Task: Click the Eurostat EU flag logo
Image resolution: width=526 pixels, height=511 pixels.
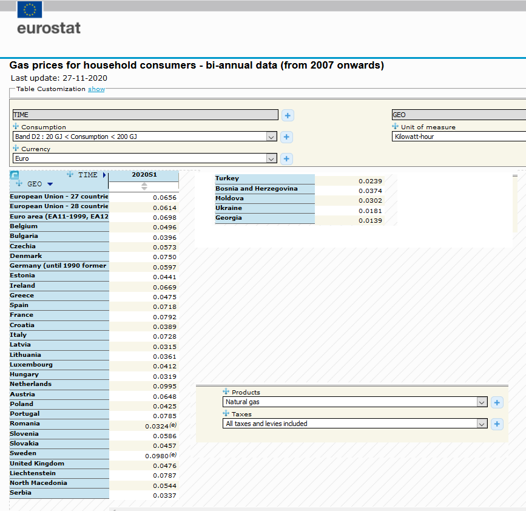Action: pyautogui.click(x=30, y=9)
